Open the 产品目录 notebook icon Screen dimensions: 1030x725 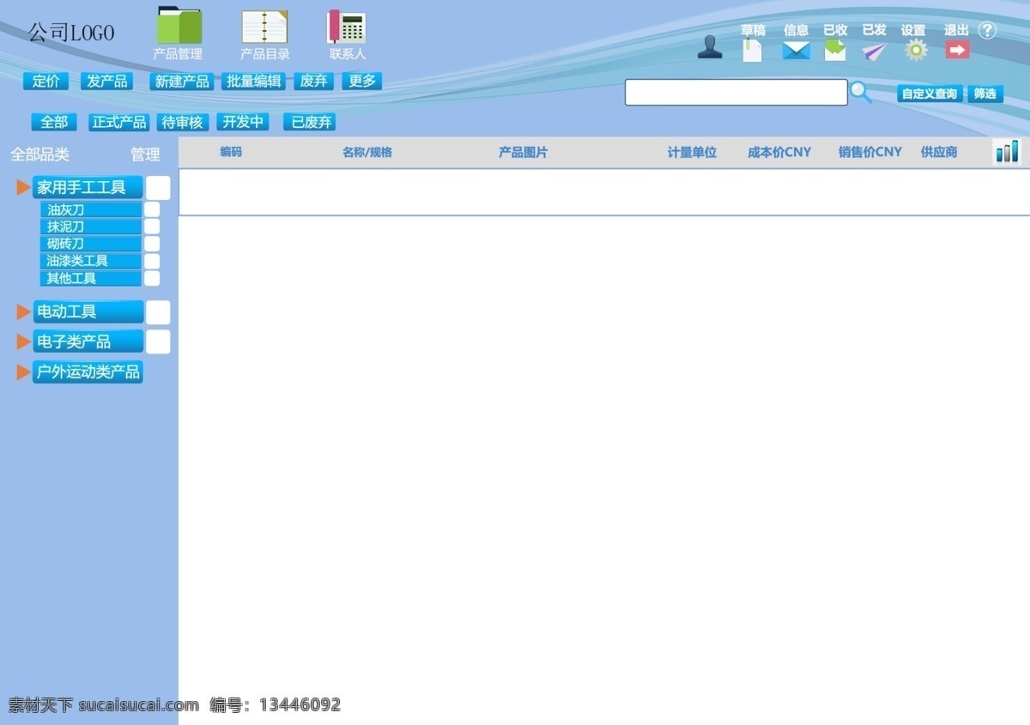[264, 27]
